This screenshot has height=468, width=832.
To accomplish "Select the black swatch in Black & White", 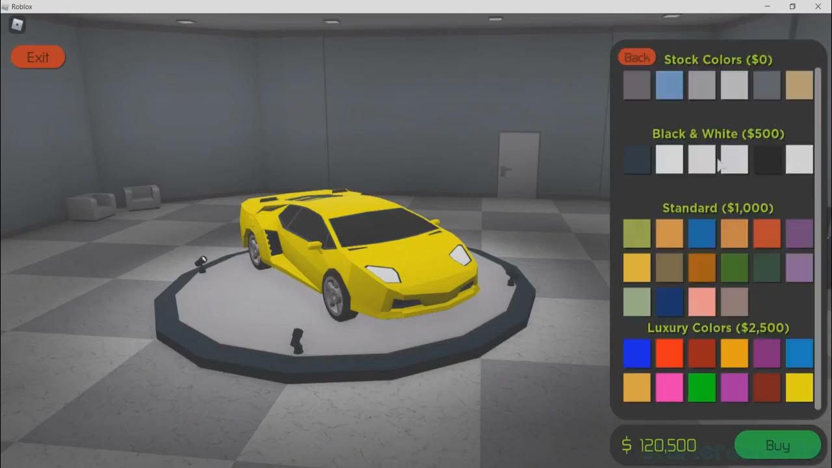I will (767, 159).
